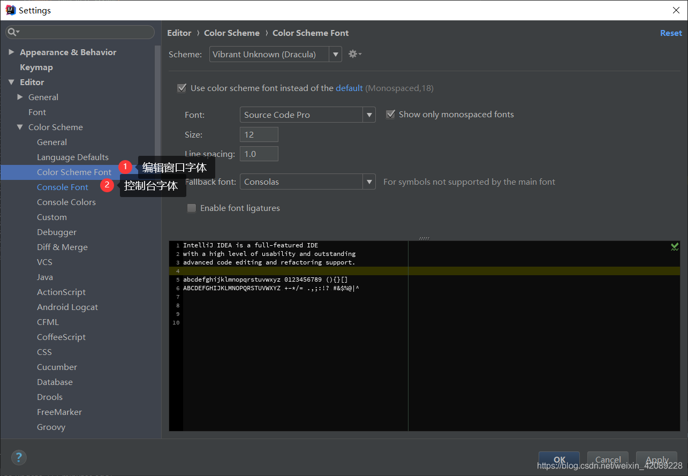Click the Line spacing input field
The height and width of the screenshot is (476, 688).
[x=259, y=154]
